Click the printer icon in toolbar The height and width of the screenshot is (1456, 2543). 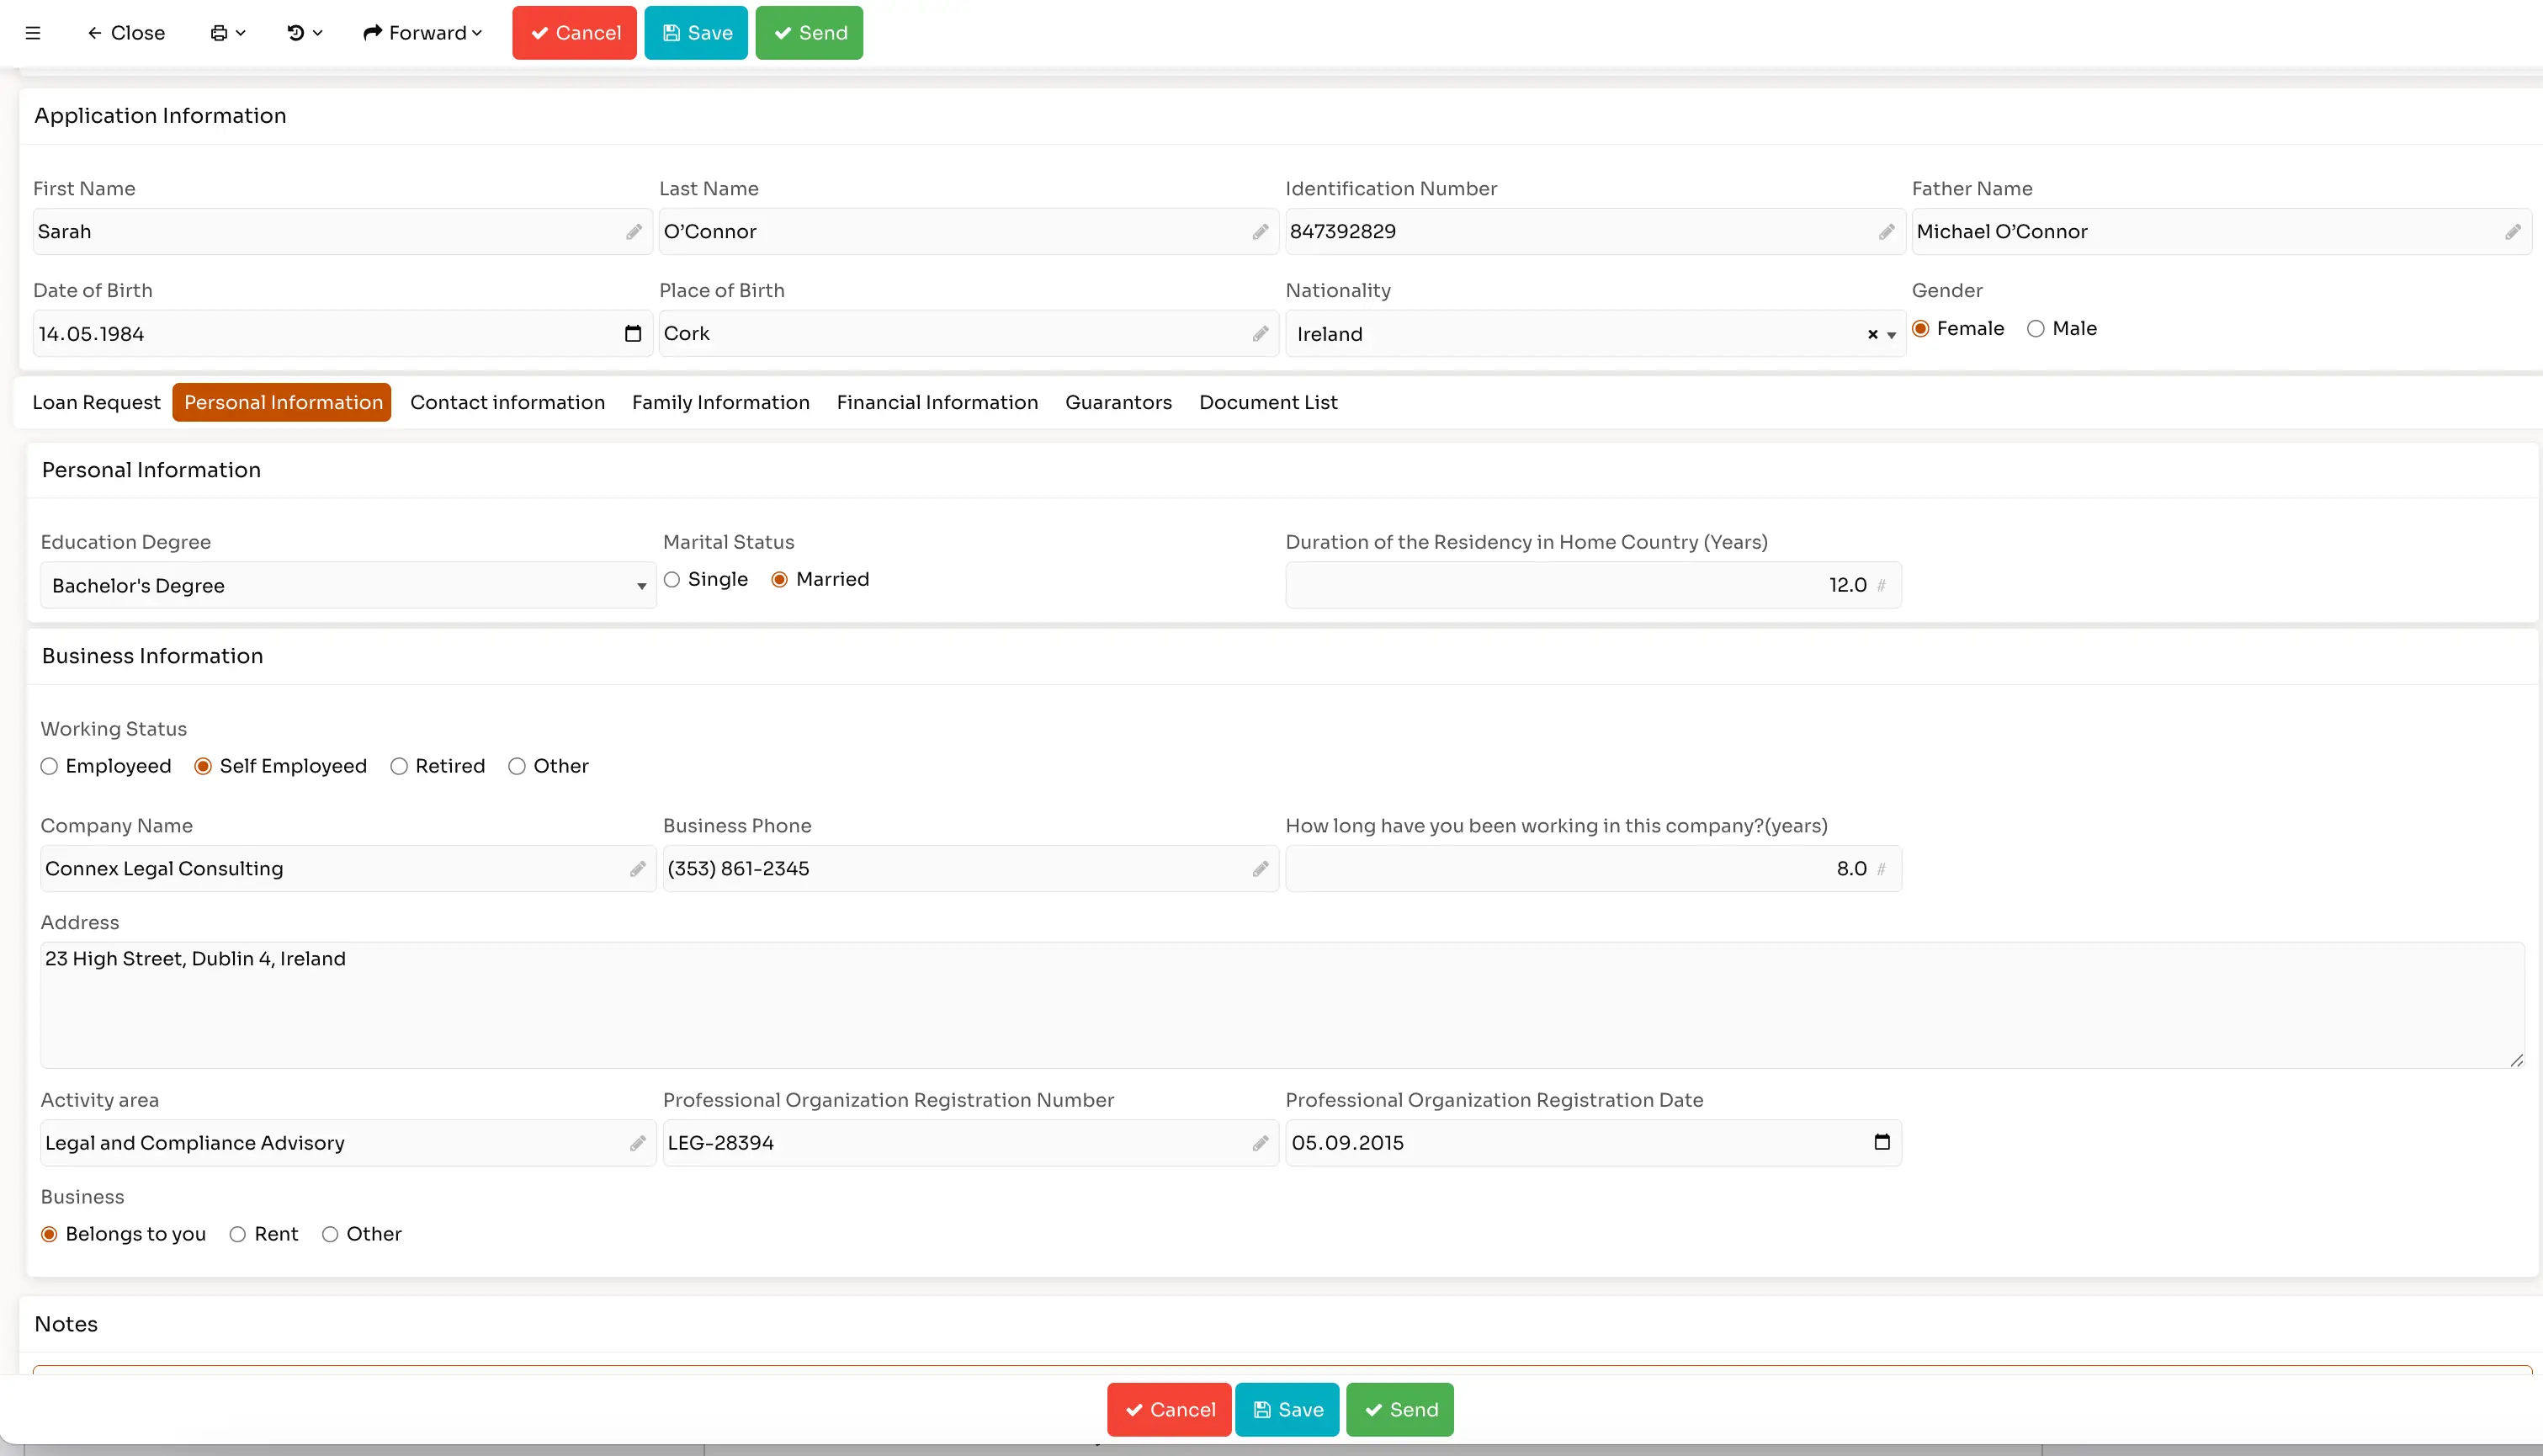point(219,33)
